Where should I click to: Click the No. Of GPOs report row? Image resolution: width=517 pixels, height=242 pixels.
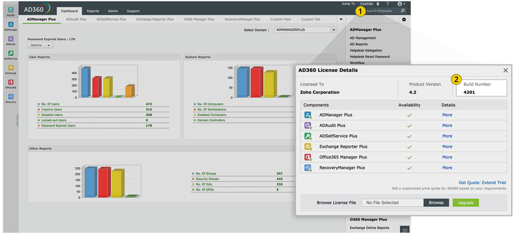pos(243,190)
